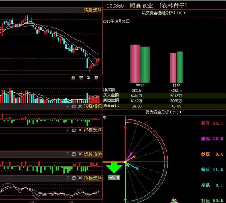Toggle the collapse box icon above the empty indicator panel
Image resolution: width=226 pixels, height=203 pixels.
pos(73,130)
